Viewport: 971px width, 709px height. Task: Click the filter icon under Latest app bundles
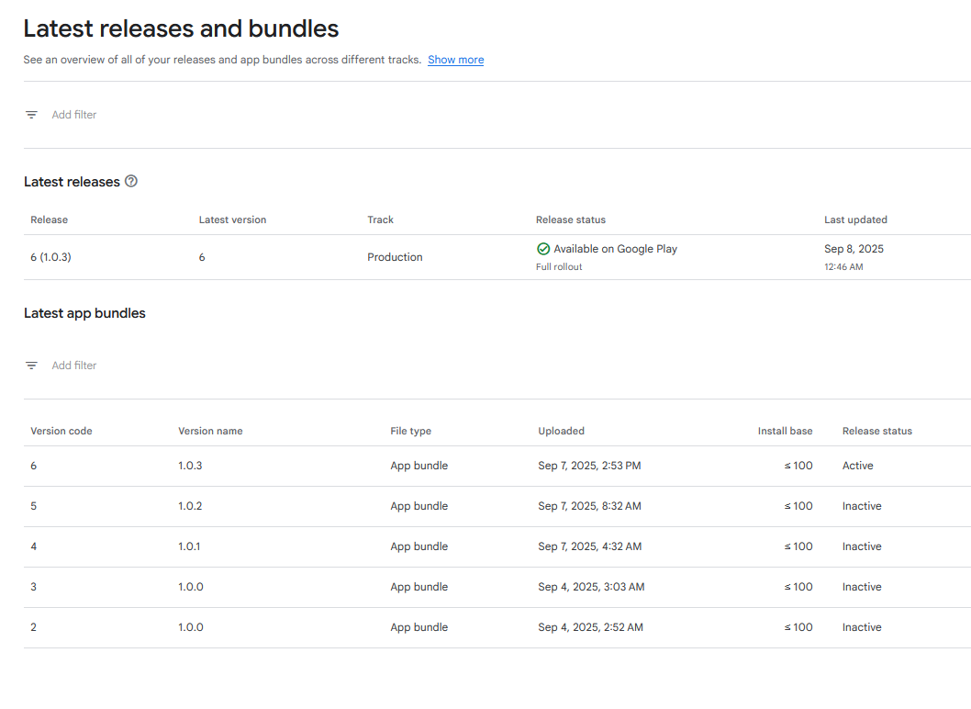[x=31, y=366]
